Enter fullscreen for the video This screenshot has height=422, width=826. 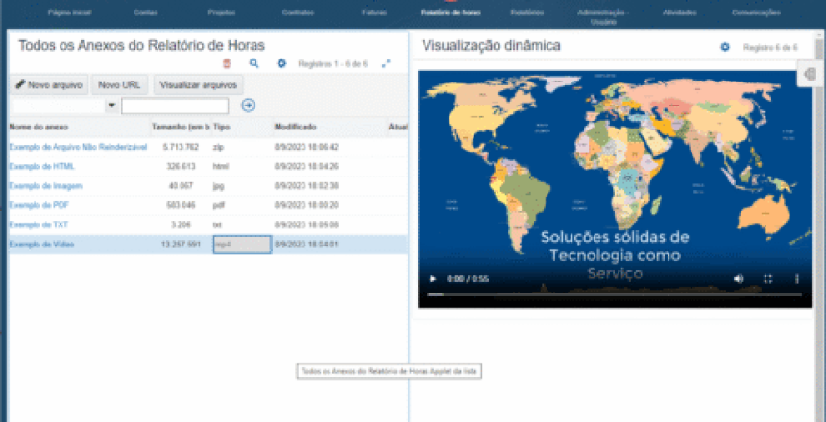pyautogui.click(x=768, y=279)
